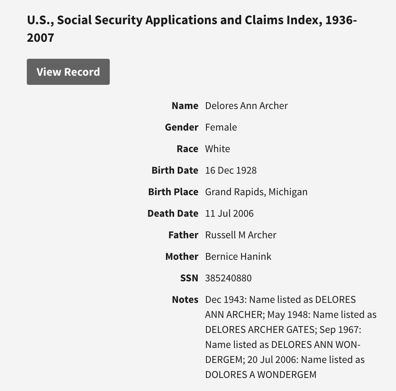
Task: Click the Social Security Applications index title
Action: (x=192, y=29)
